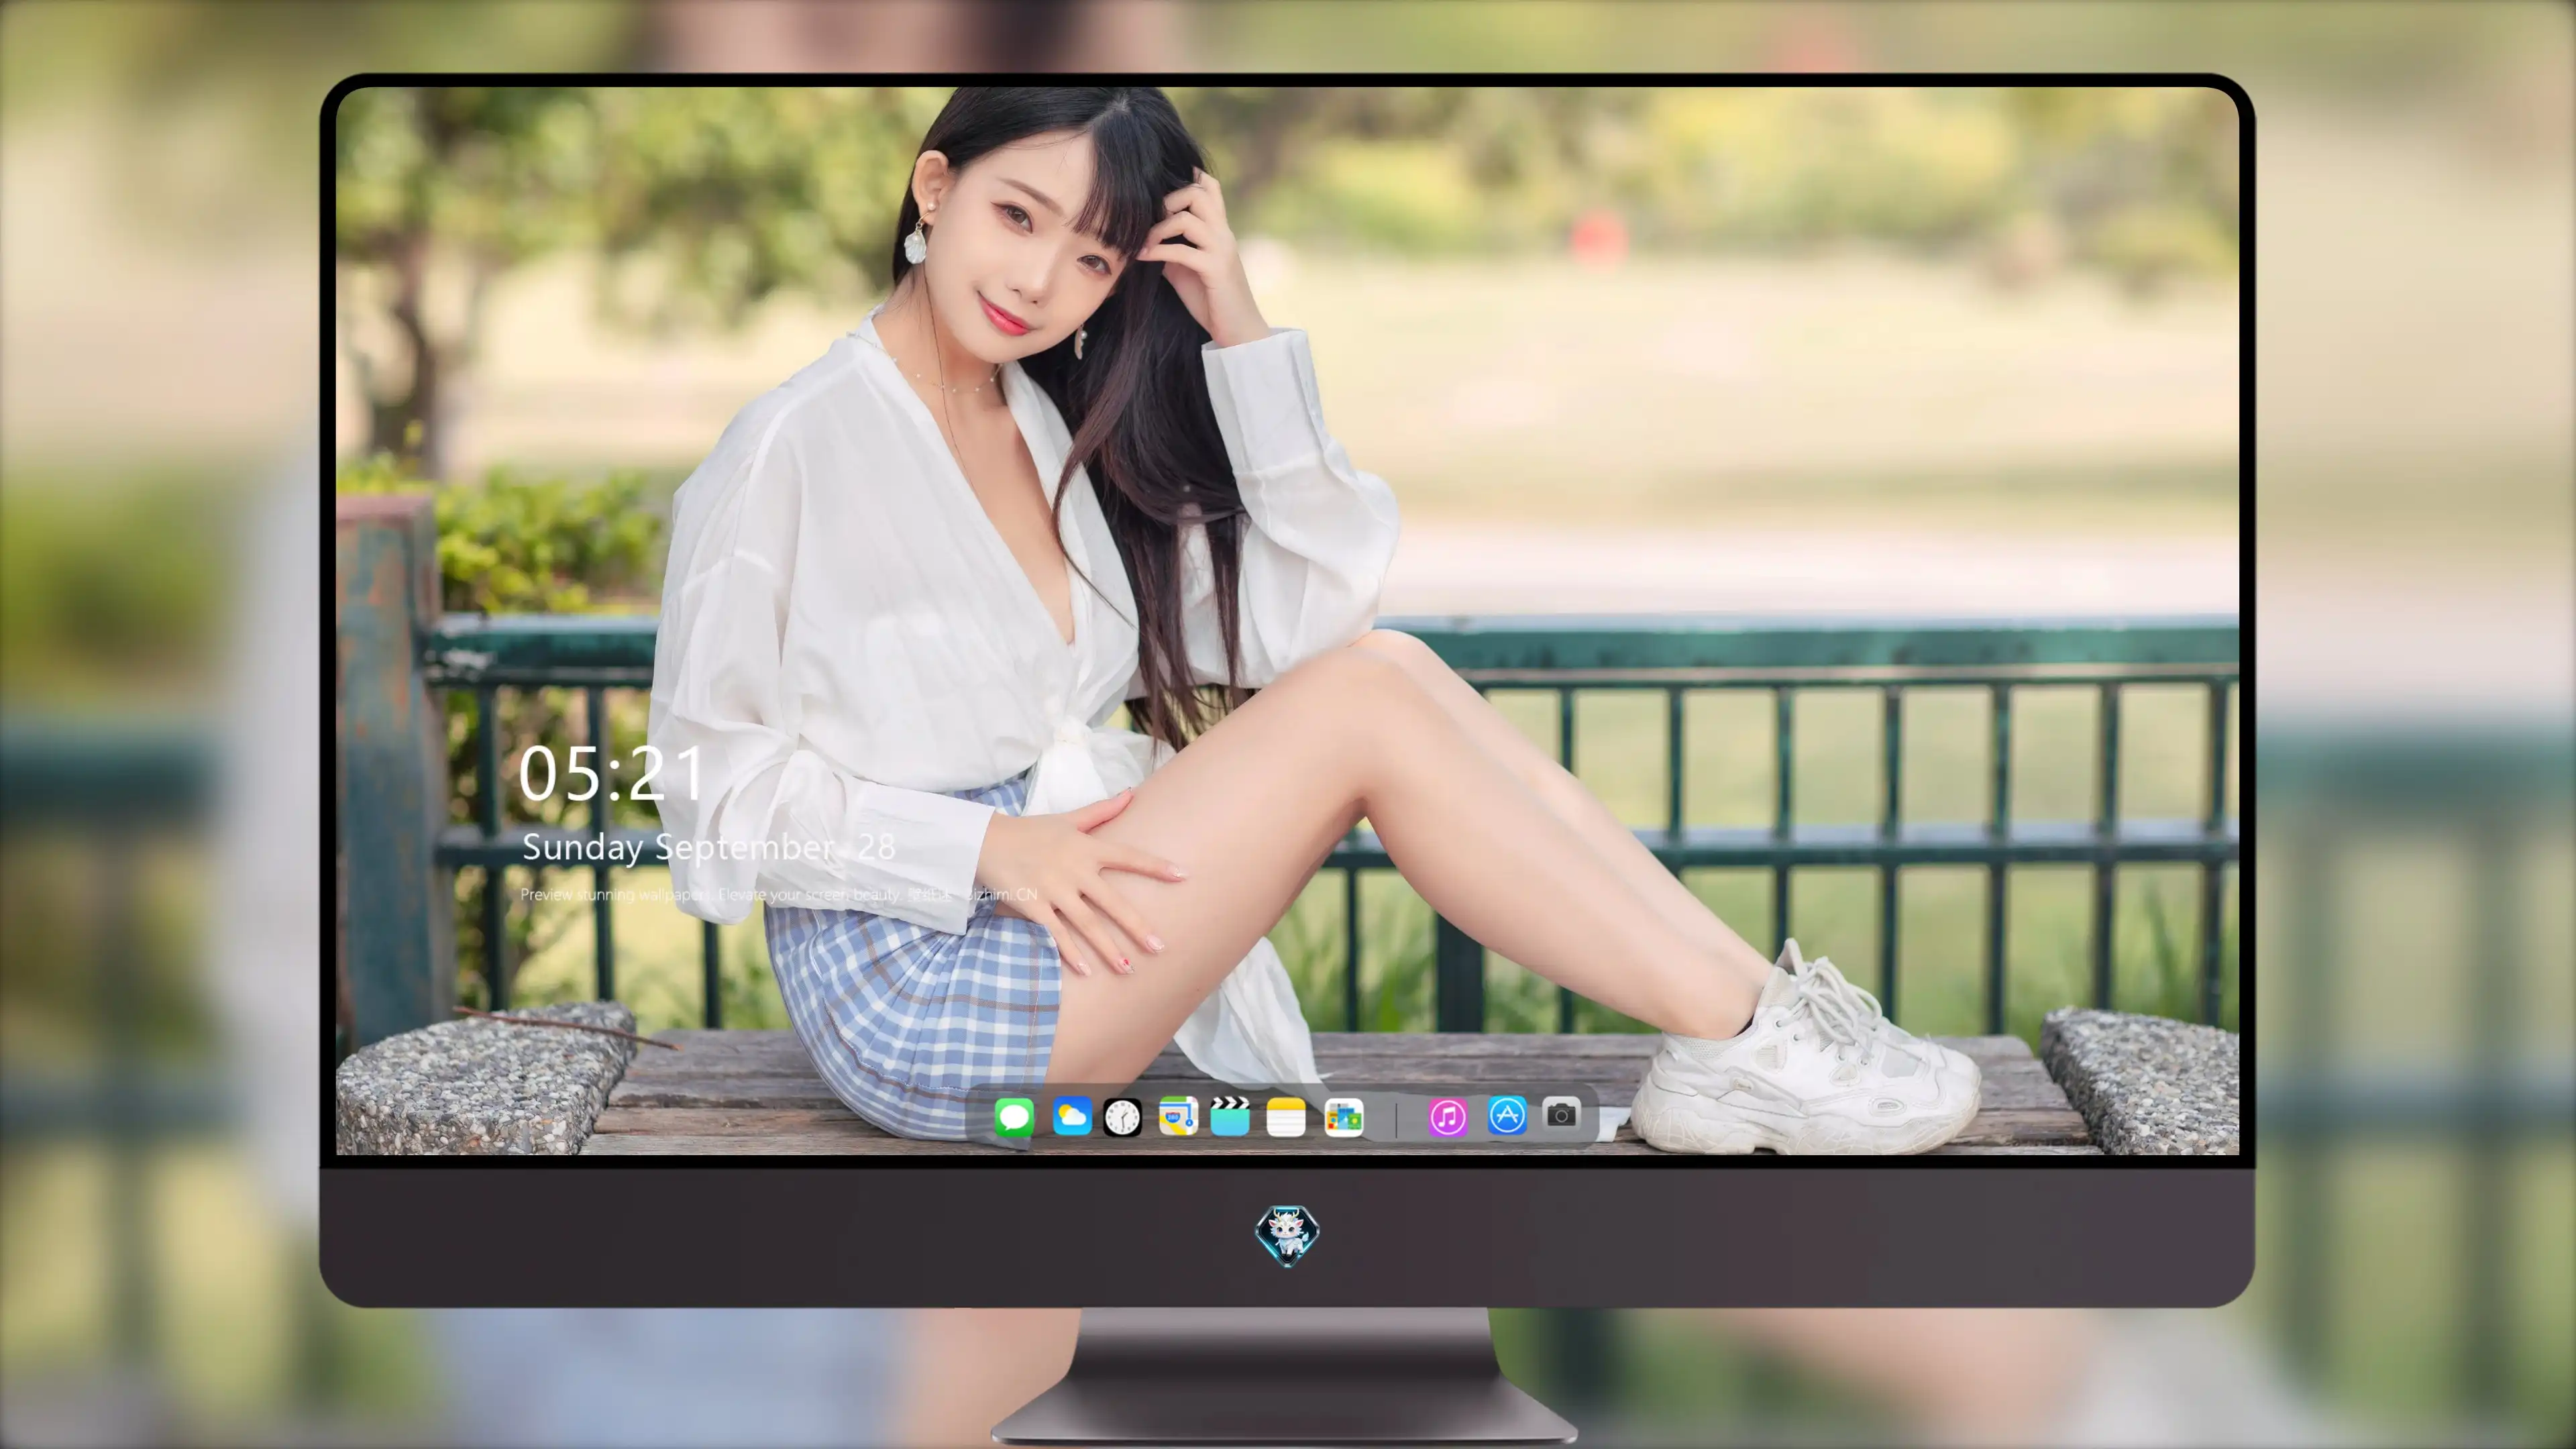This screenshot has height=1449, width=2576.
Task: Open the Clock app in dock
Action: coord(1122,1117)
